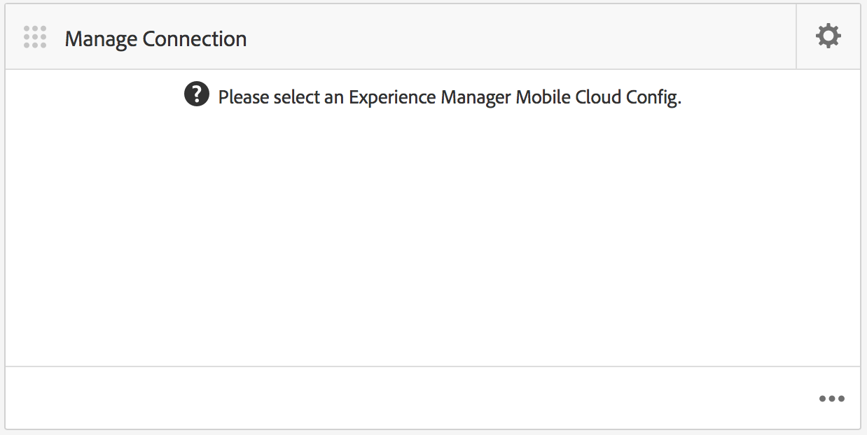Expand tile details with the ellipsis button

(831, 399)
